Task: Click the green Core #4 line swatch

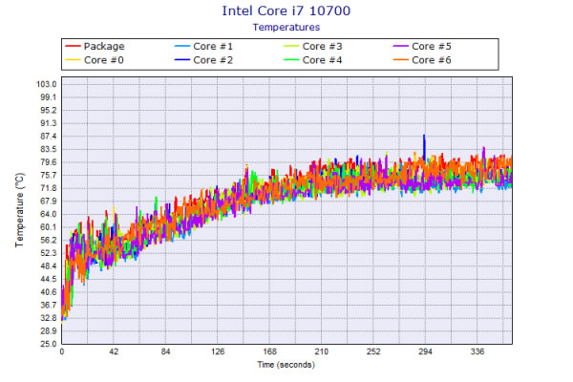Action: 291,60
